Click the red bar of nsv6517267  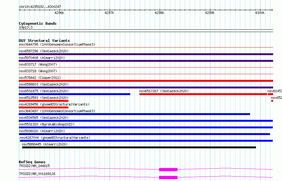pyautogui.click(x=203, y=94)
